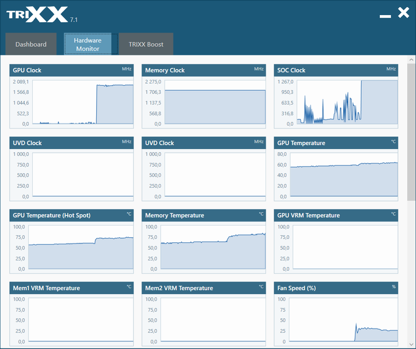Viewport: 416px width, 349px height.
Task: Select the Hardware Monitor tab
Action: click(87, 44)
